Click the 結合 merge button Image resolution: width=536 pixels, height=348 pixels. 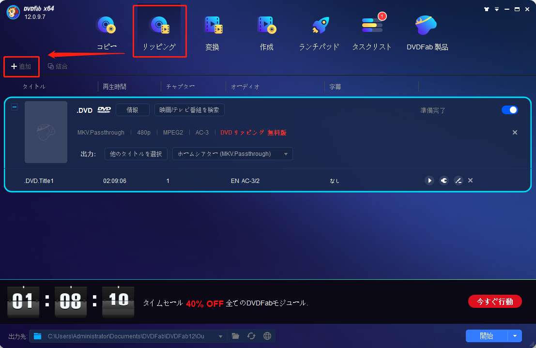[58, 66]
